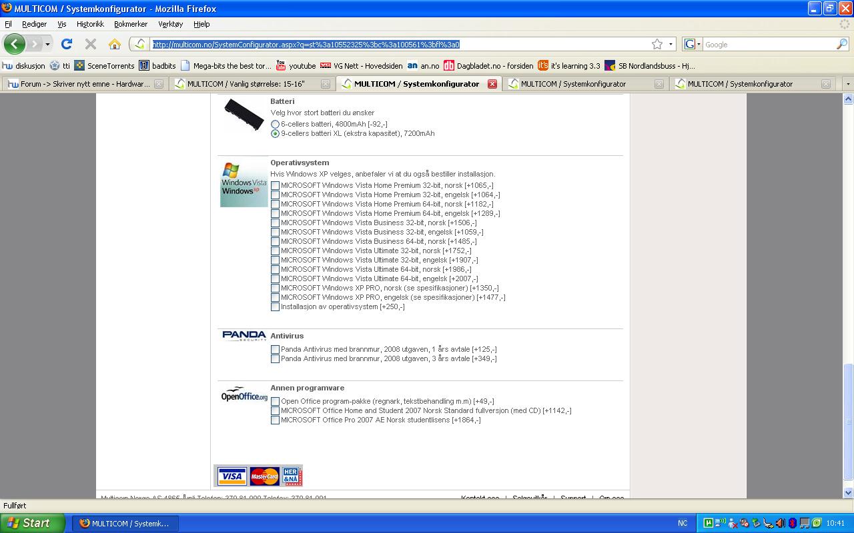
Task: Select 6-cellers batteri 4800mAh option
Action: tap(275, 124)
